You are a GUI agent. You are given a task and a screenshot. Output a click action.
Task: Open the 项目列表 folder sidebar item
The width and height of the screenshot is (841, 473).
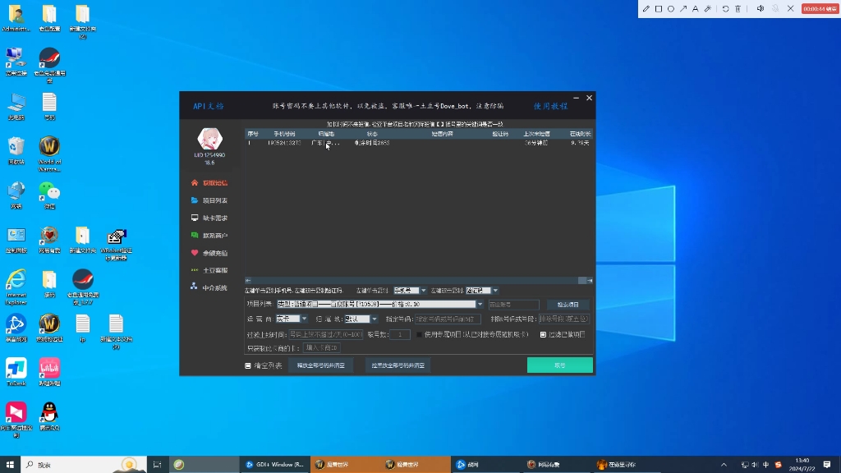209,200
